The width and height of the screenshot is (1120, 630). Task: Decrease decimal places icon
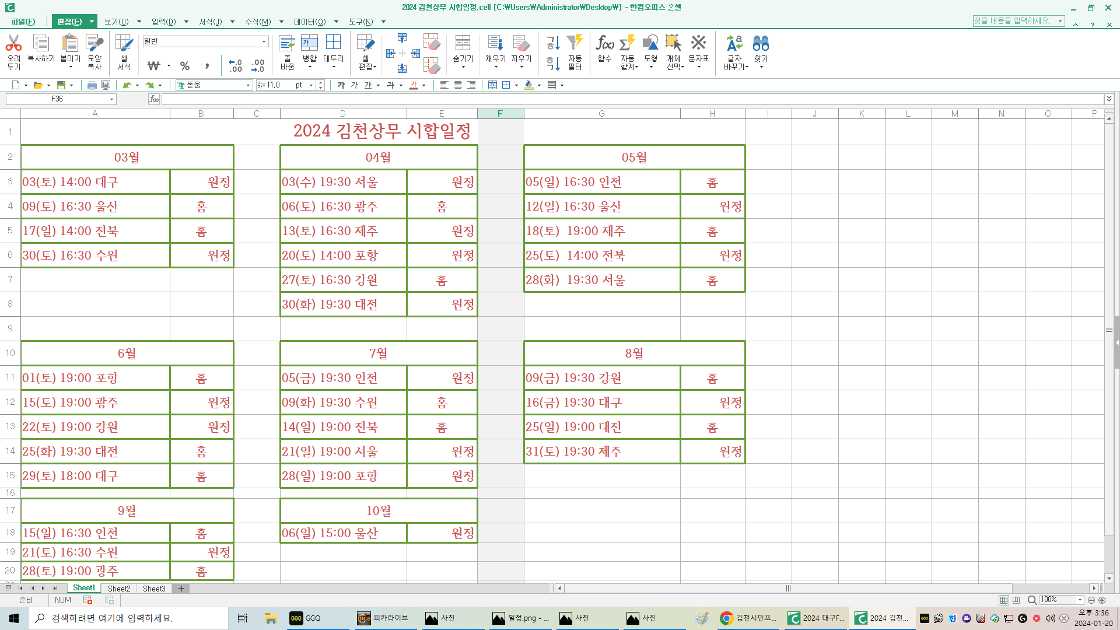pyautogui.click(x=258, y=66)
